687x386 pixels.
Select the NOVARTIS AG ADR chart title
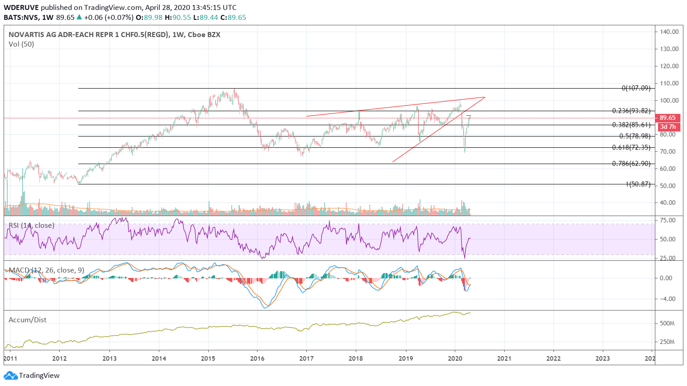coord(114,35)
